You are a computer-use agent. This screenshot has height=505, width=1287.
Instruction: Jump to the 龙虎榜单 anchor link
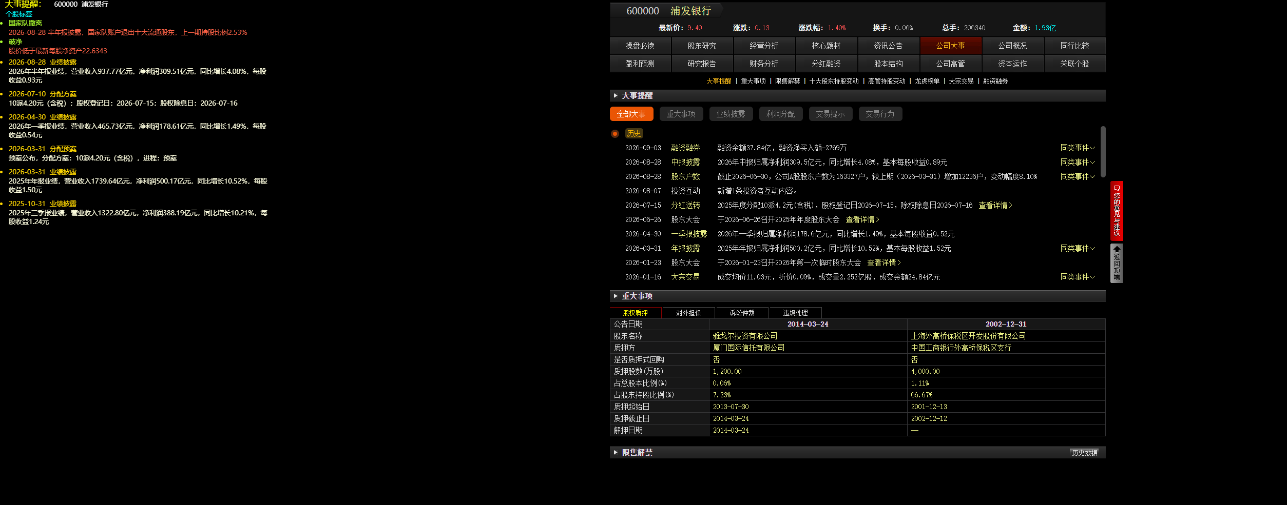[x=927, y=81]
